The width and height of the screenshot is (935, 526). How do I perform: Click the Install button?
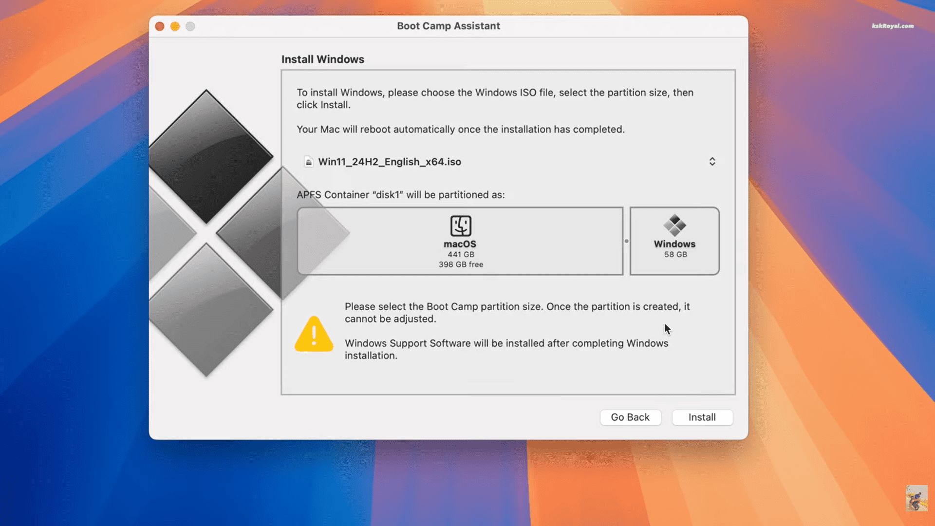coord(702,417)
